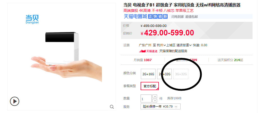260x113 pixels.
Task: Click the quantity input field
Action: click(x=146, y=99)
